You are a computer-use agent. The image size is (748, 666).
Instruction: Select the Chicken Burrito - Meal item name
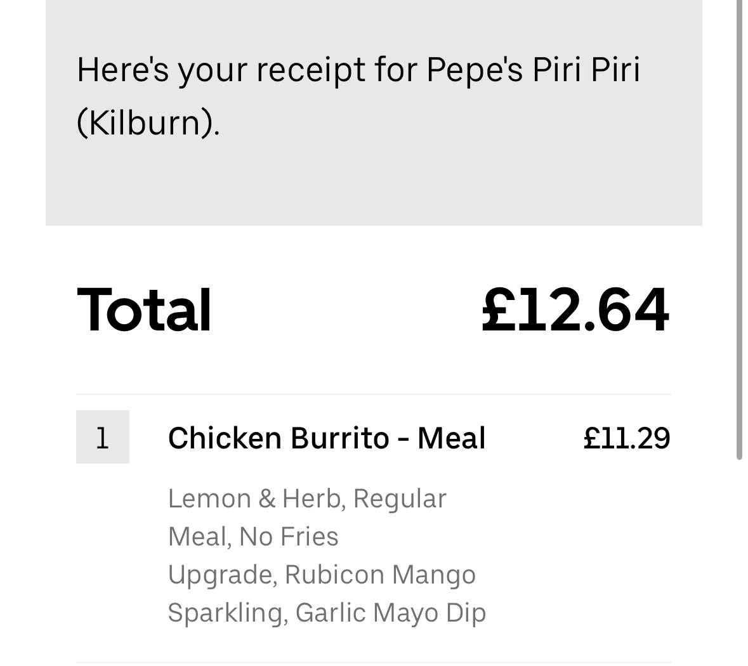coord(327,438)
